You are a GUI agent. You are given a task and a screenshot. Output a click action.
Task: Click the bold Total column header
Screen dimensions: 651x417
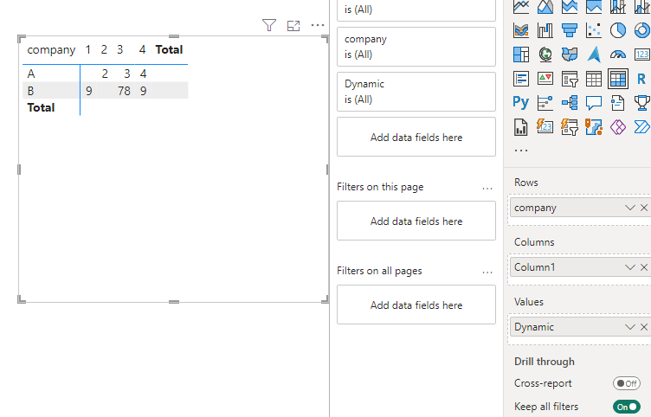coord(169,50)
